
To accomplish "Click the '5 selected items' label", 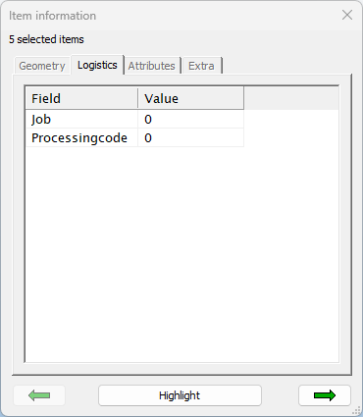I will (46, 39).
